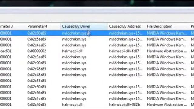The height and width of the screenshot is (109, 194).
Task: Select the cell 0x82c46e85
Action: (x=37, y=104)
